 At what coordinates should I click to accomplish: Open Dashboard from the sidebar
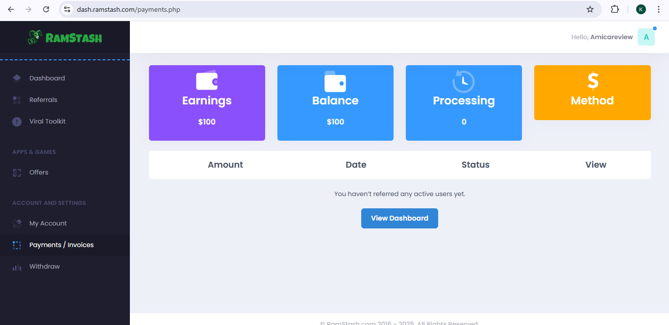pyautogui.click(x=47, y=78)
